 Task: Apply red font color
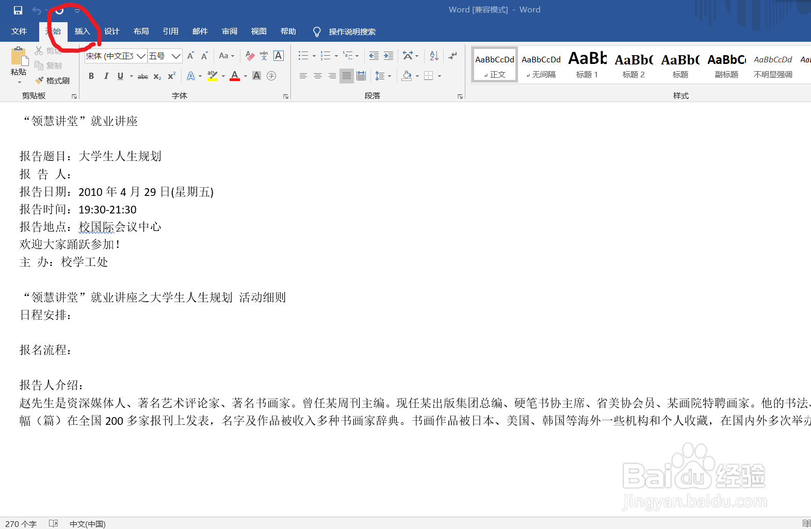[235, 76]
